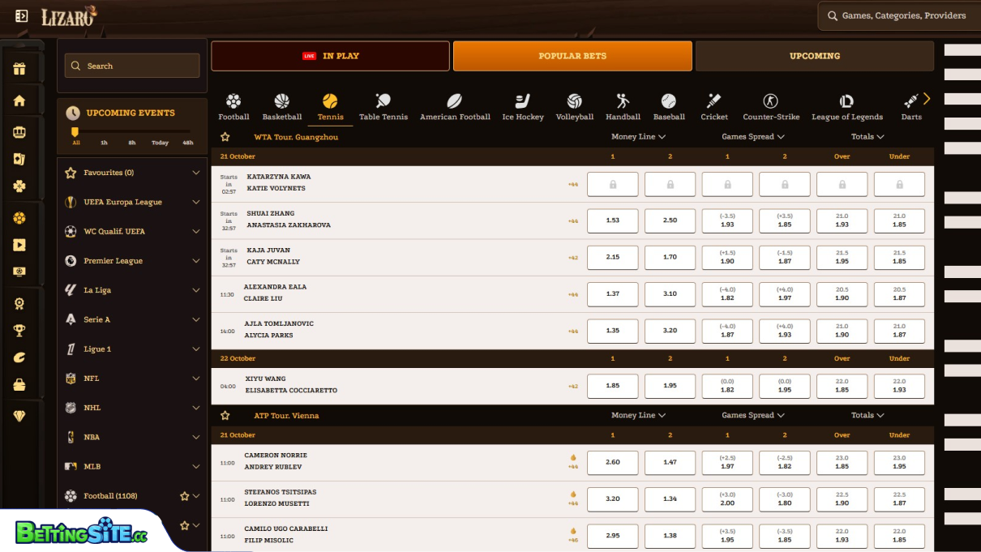
Task: Star the ATP Tour Vienna league
Action: (x=225, y=414)
